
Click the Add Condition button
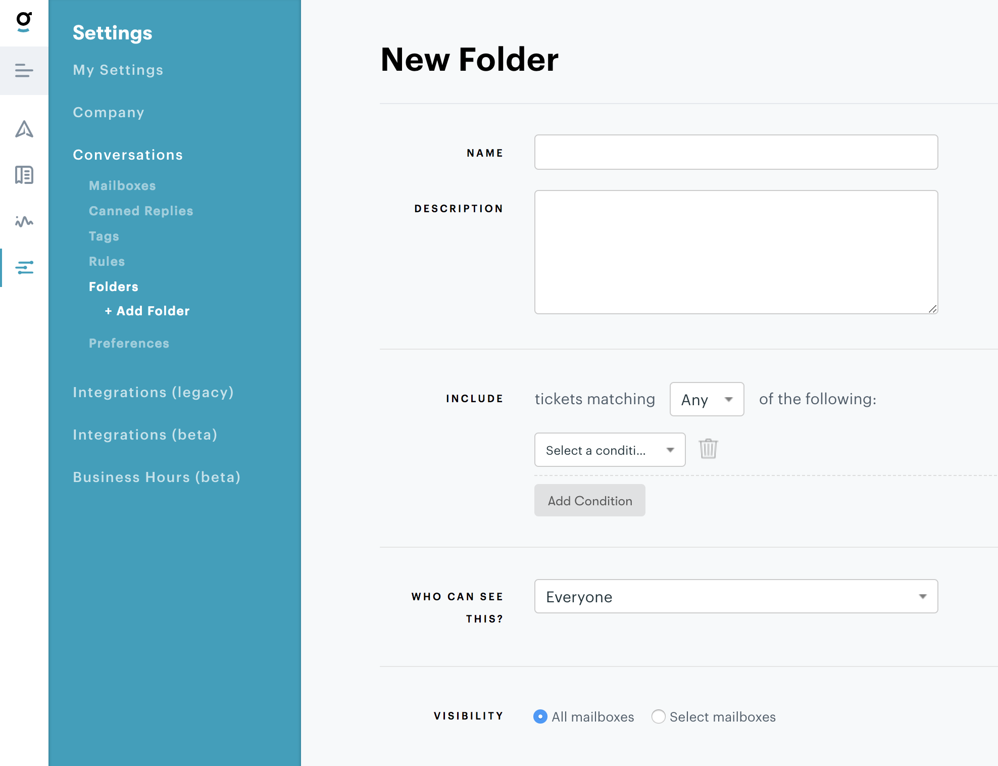tap(589, 500)
